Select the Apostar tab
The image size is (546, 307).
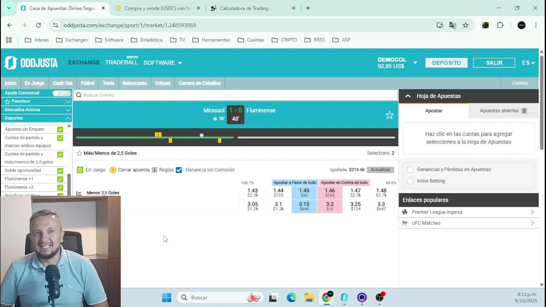(x=434, y=111)
